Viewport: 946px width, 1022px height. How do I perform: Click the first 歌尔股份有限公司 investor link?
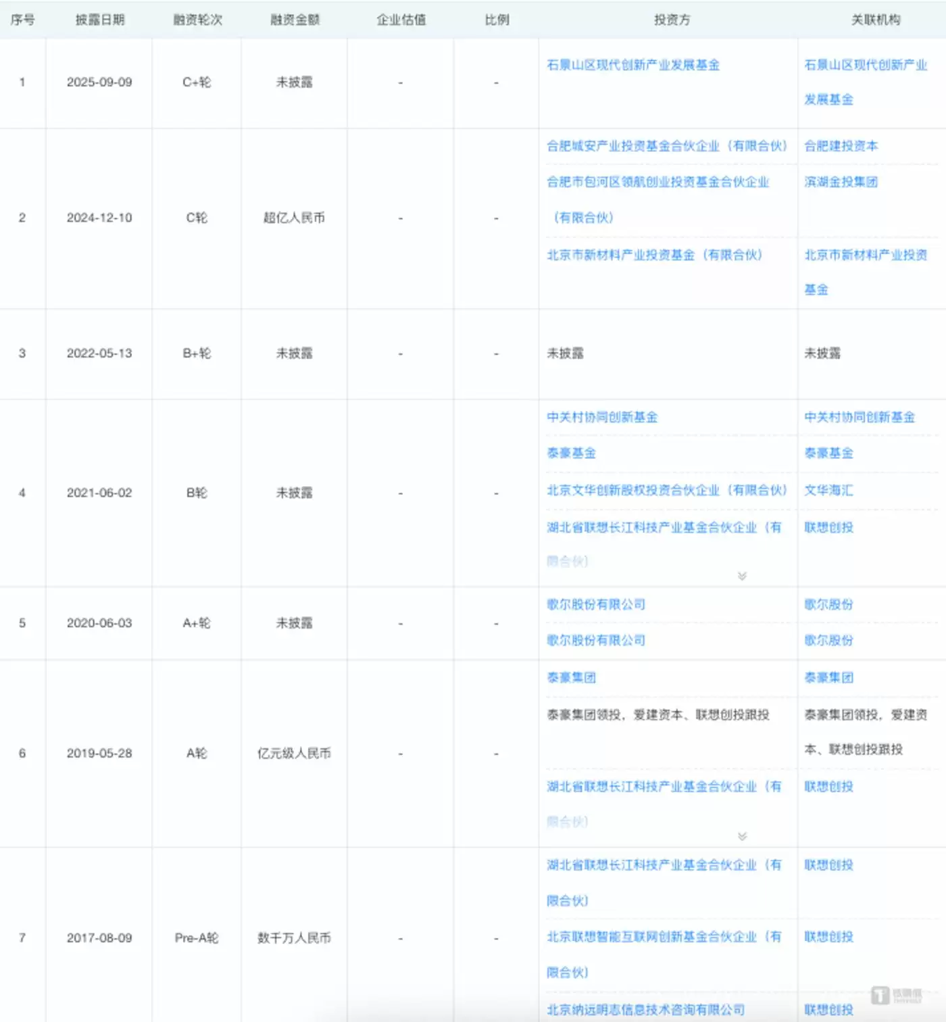(595, 604)
